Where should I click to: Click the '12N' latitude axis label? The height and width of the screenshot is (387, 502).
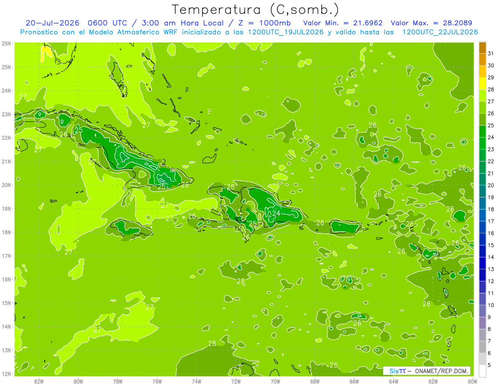5,374
